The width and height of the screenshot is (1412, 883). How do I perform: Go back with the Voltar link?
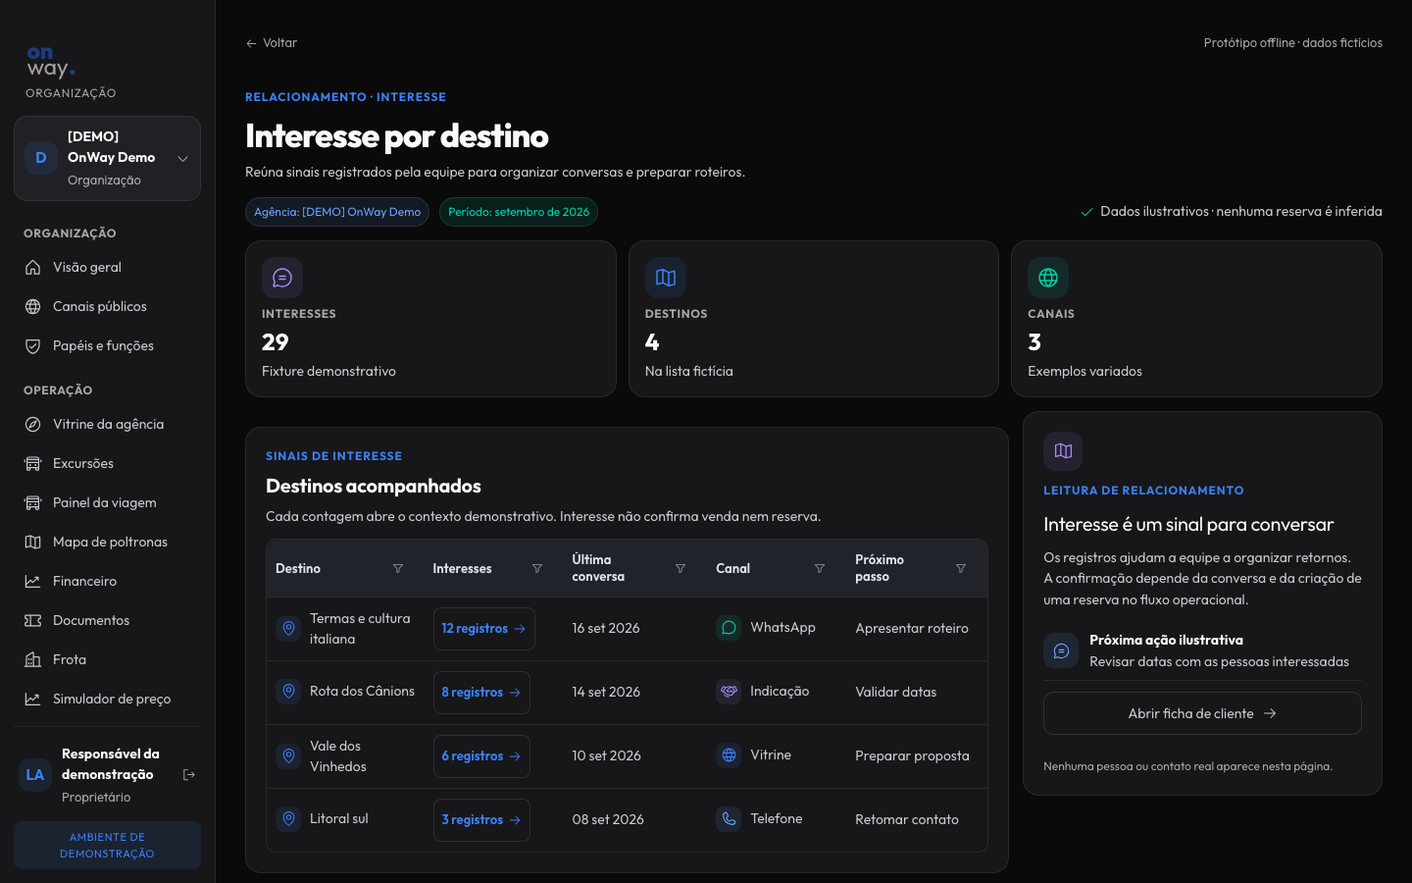(x=272, y=43)
